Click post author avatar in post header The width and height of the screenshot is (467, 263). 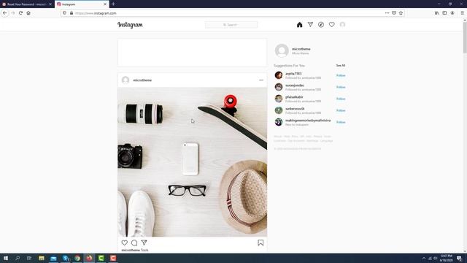point(126,80)
